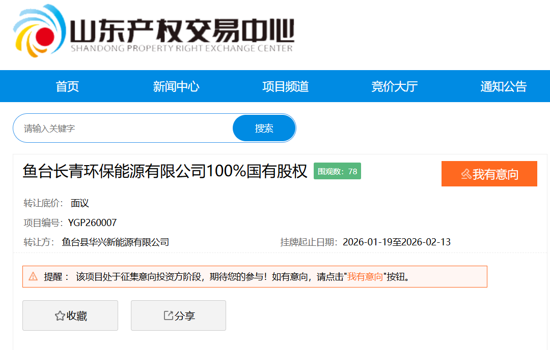Click the green 围观数 view-count badge
550x350 pixels.
tap(337, 171)
